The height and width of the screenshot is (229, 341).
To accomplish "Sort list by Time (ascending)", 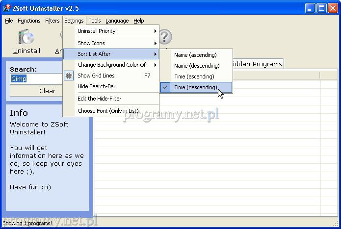I will point(194,76).
